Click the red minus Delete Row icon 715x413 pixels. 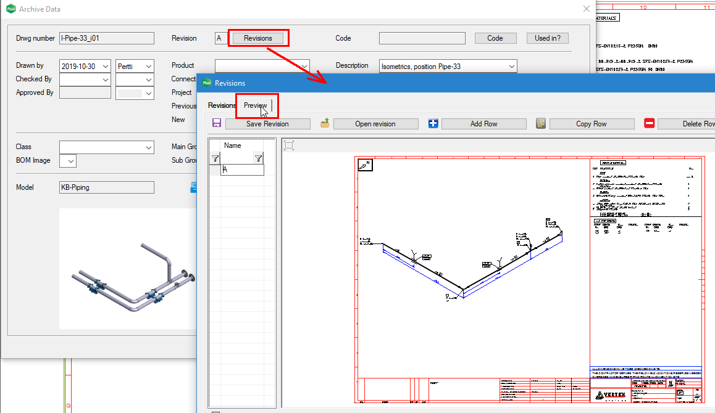click(x=648, y=123)
